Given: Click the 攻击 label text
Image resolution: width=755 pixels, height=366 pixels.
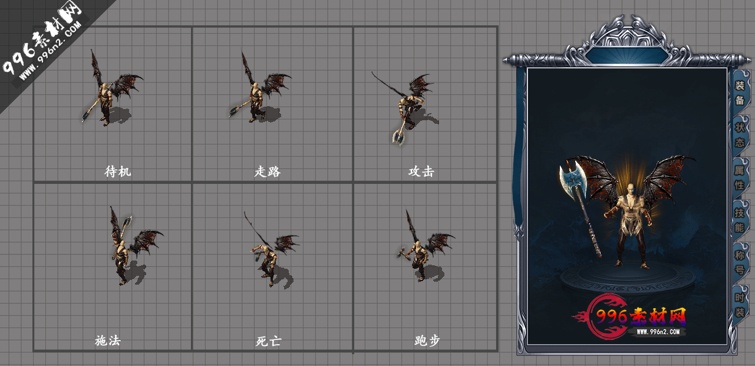Looking at the screenshot, I should 421,172.
